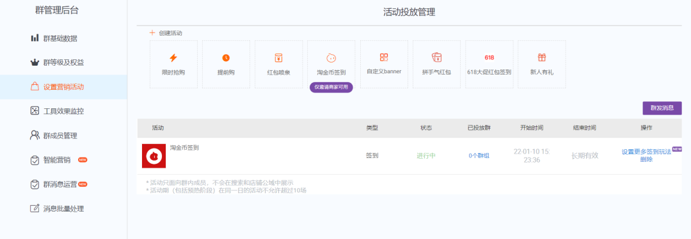Click the 长期有效 end time cell

tap(585, 156)
